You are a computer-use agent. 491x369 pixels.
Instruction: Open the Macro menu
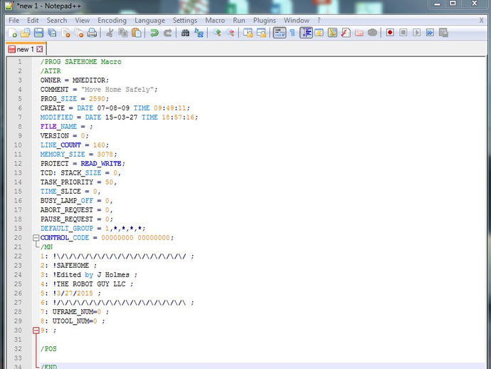tap(215, 21)
